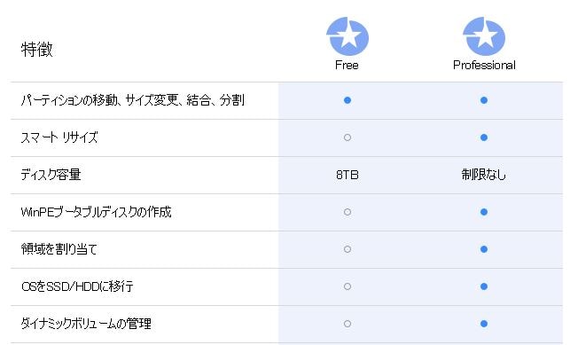Click the 8TB disk capacity value

coord(347,175)
